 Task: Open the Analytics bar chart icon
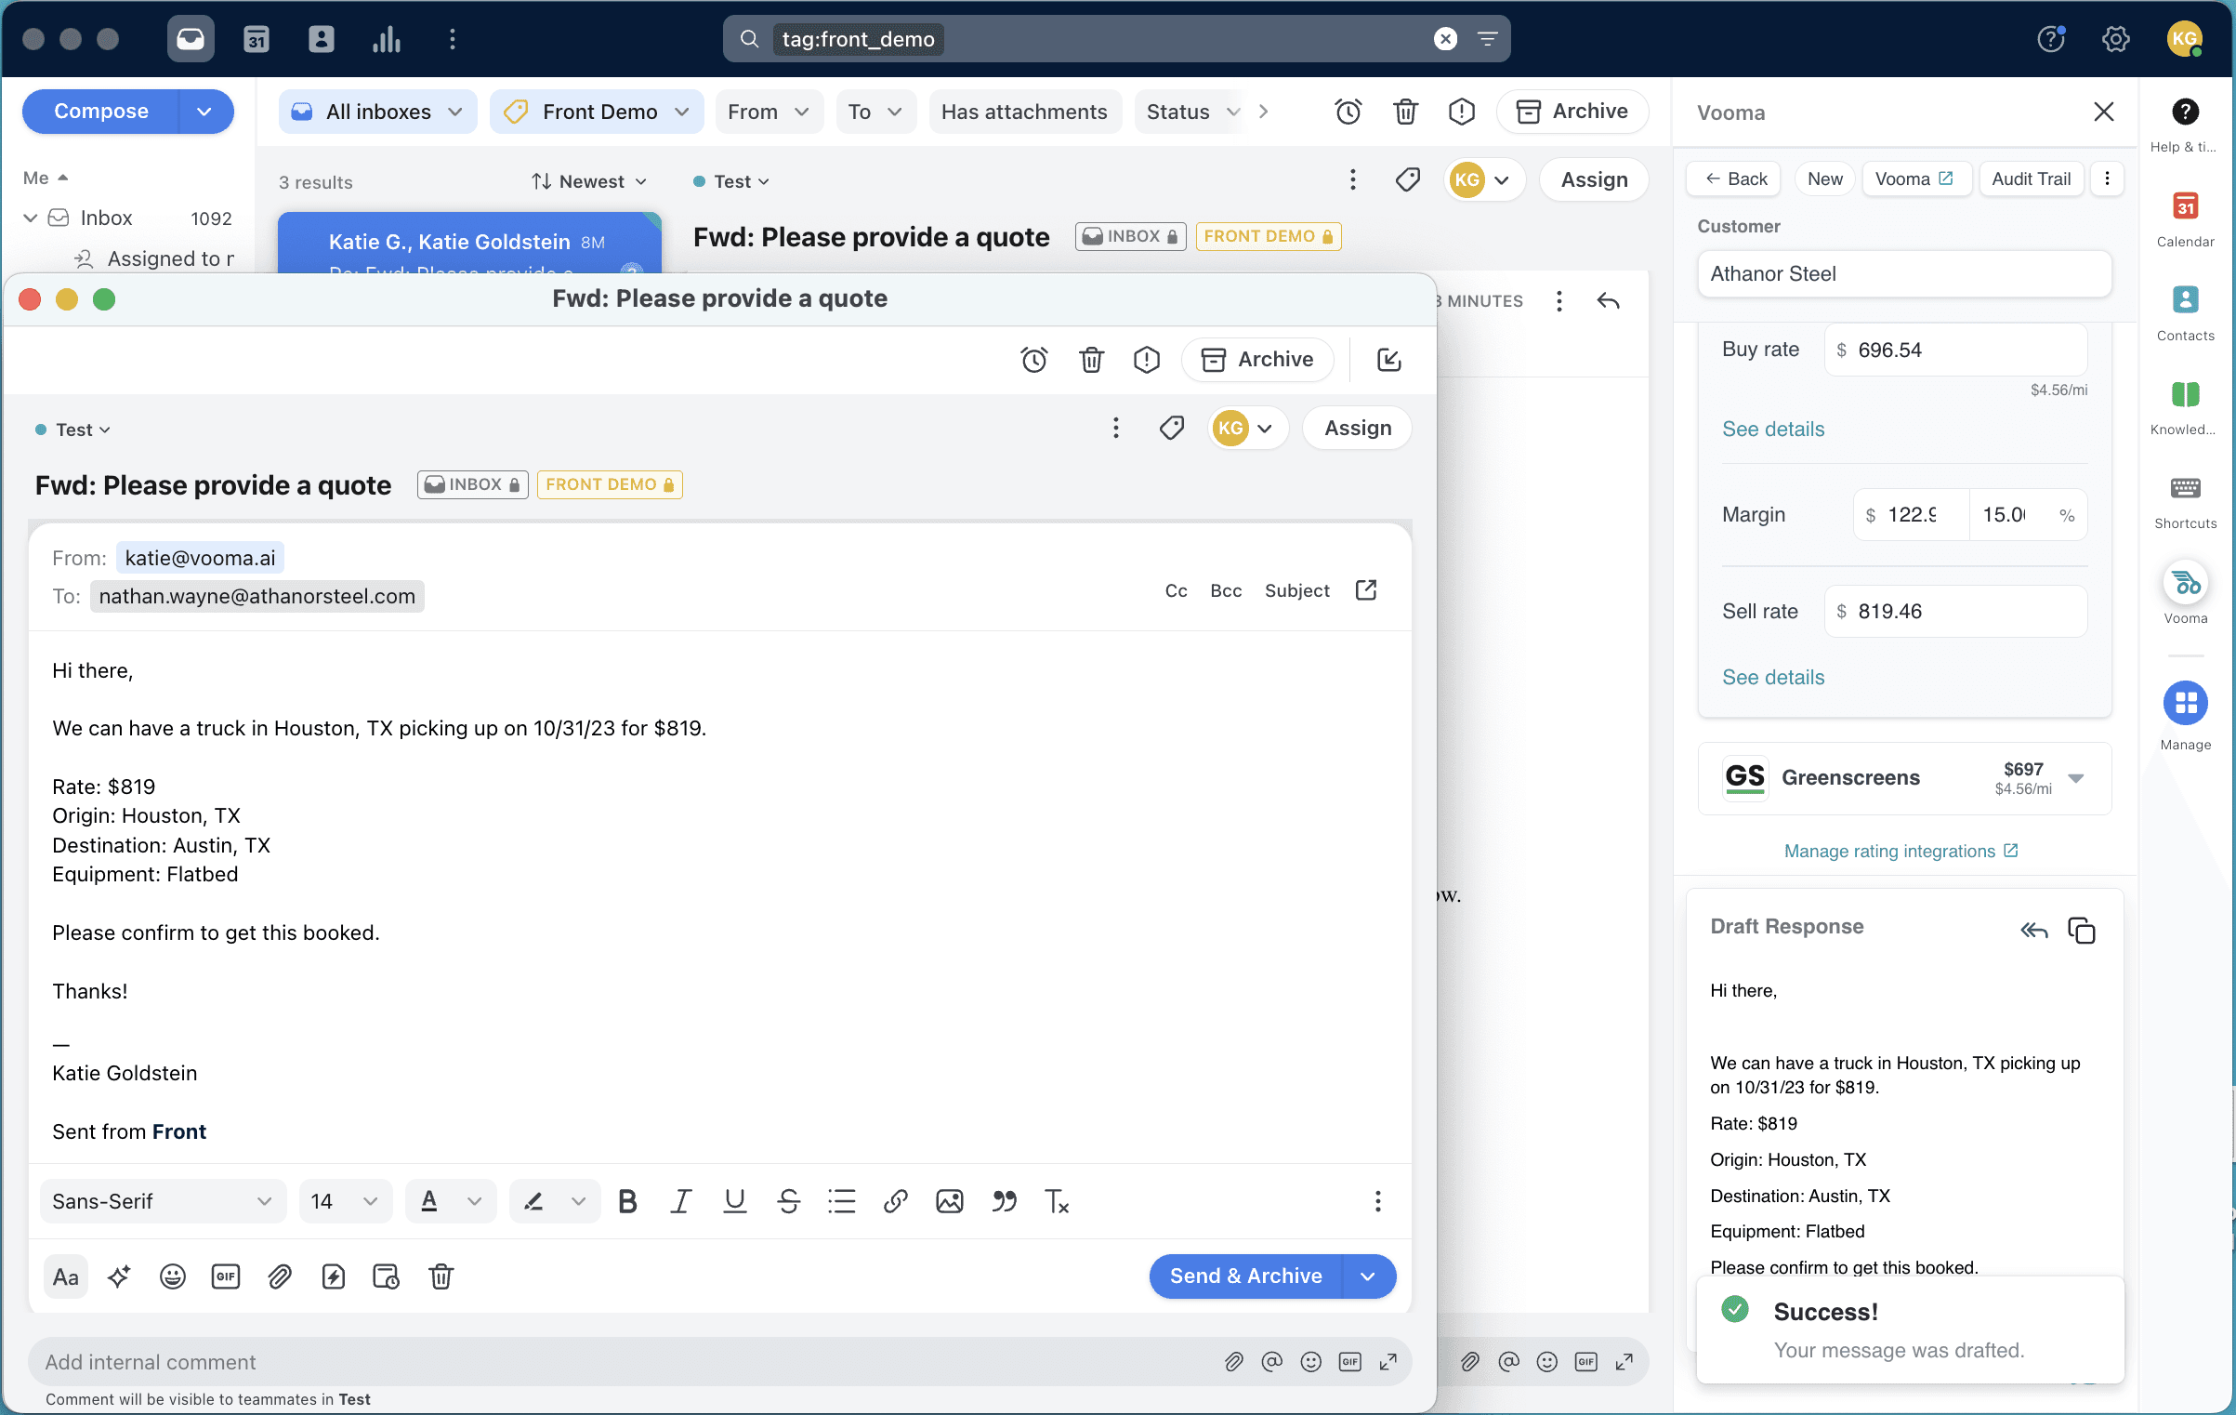tap(386, 39)
